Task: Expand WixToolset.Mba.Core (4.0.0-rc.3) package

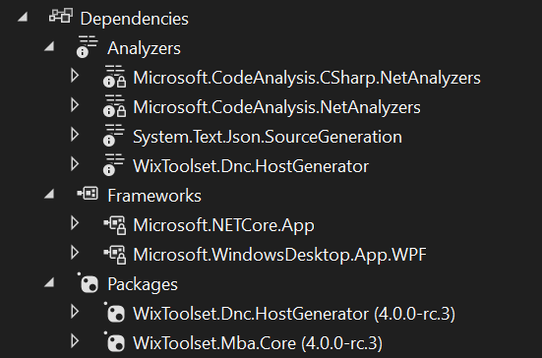Action: tap(75, 341)
